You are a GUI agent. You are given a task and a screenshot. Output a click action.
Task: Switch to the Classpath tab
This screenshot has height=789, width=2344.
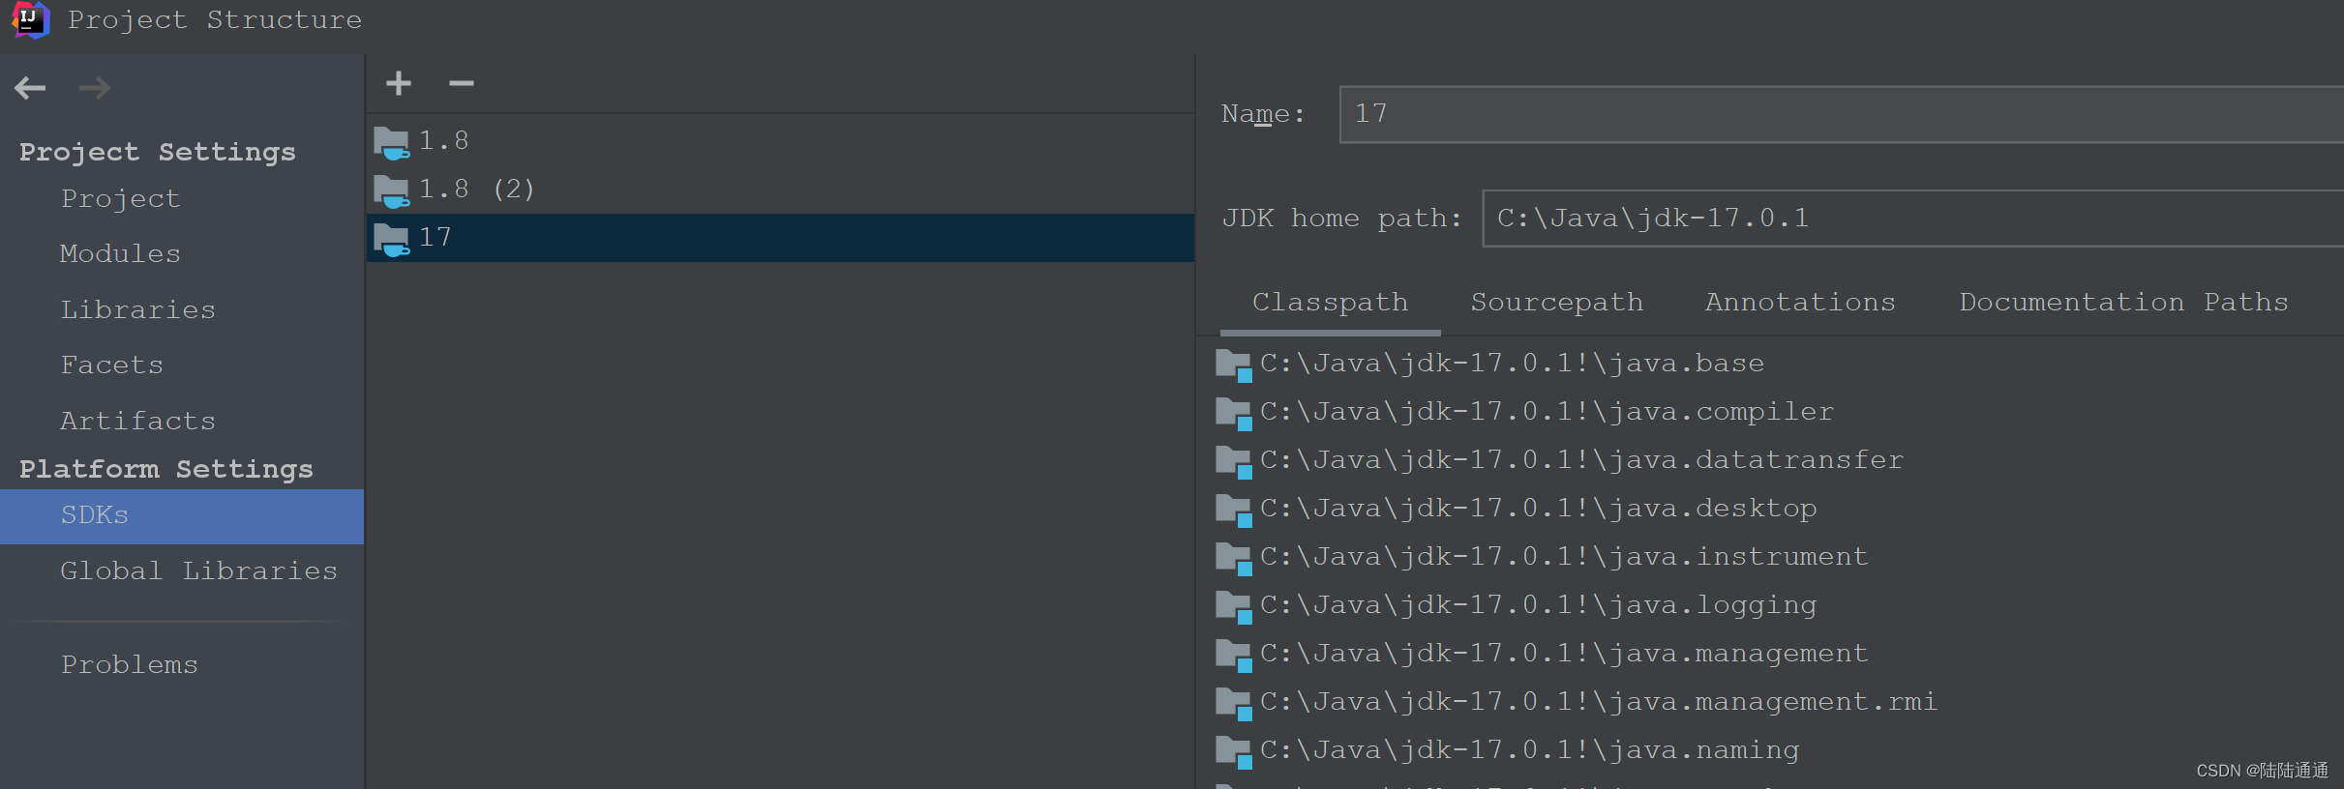pyautogui.click(x=1331, y=303)
